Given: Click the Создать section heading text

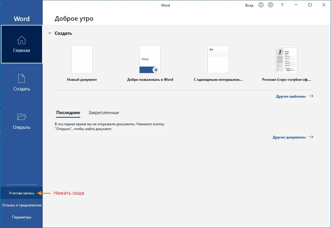Looking at the screenshot, I should tap(63, 33).
